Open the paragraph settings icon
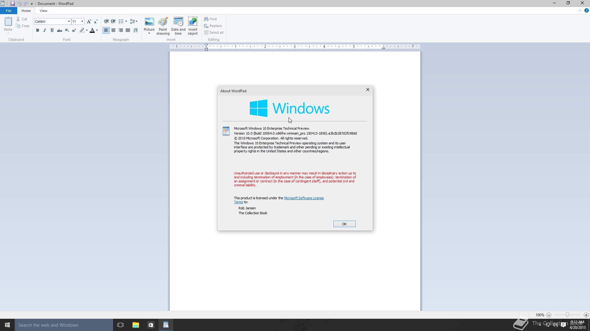 [136, 30]
